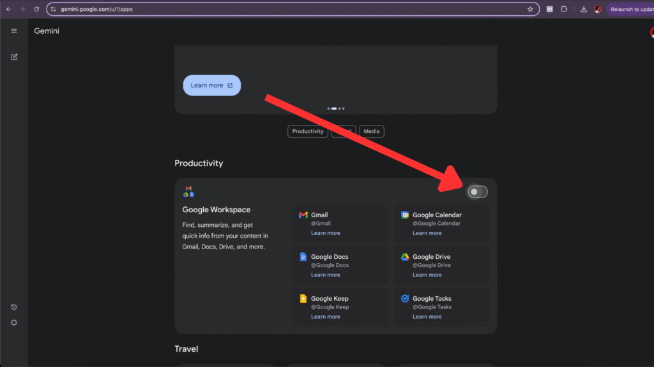
Task: Enable the Google Workspace toggle switch
Action: tap(477, 192)
